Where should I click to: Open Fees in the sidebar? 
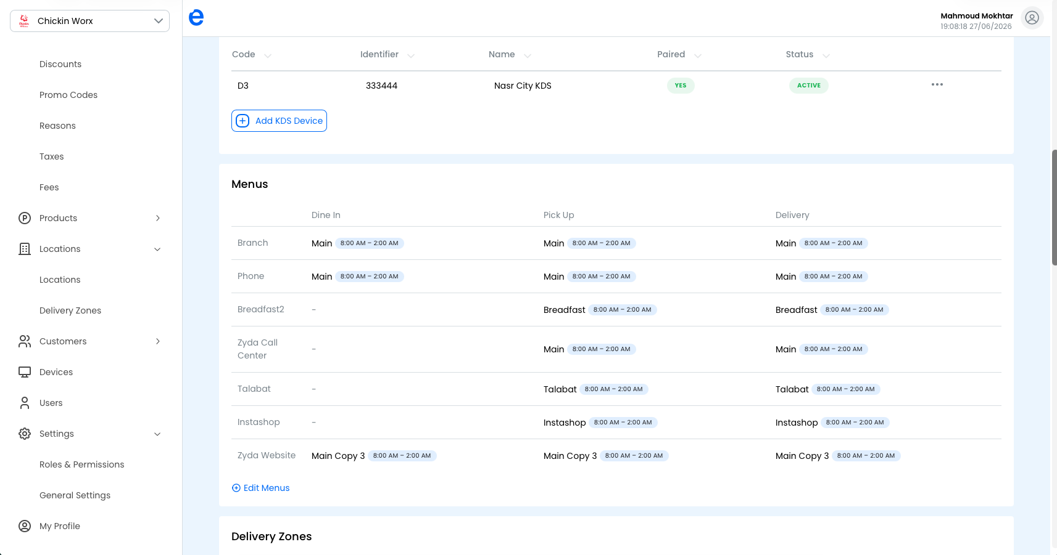click(x=49, y=187)
